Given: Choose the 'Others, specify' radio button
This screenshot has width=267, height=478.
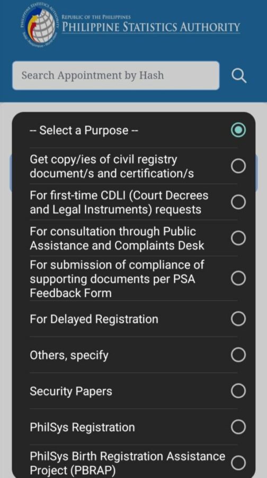Looking at the screenshot, I should point(238,355).
